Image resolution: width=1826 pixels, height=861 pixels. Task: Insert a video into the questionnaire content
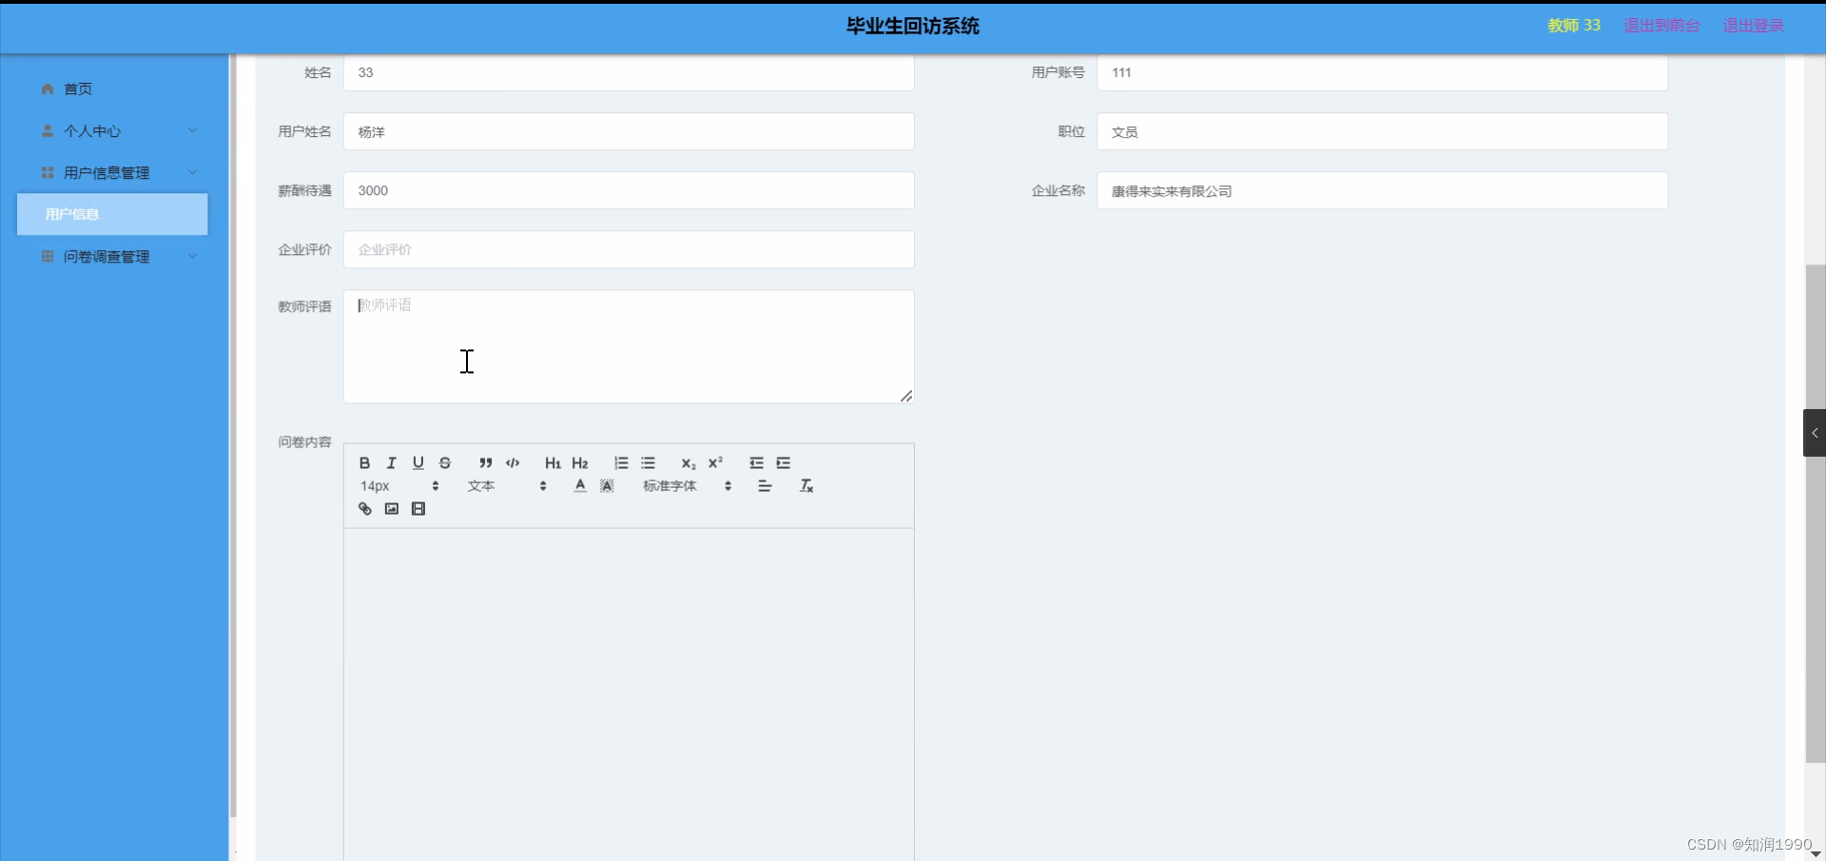[418, 508]
